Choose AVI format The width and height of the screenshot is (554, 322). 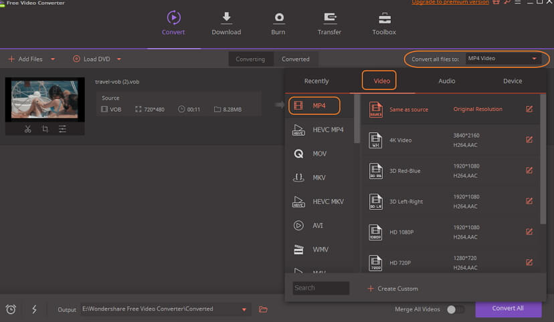click(x=318, y=226)
